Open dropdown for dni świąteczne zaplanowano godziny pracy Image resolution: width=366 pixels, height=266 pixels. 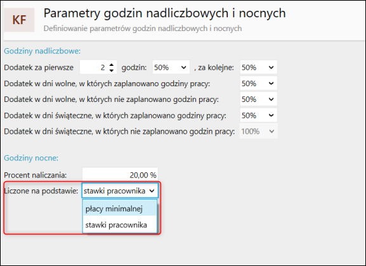tap(258, 115)
